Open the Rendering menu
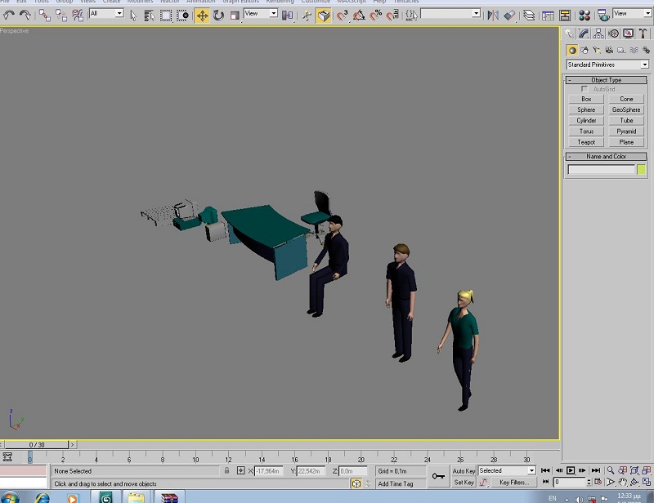The image size is (654, 503). [280, 2]
